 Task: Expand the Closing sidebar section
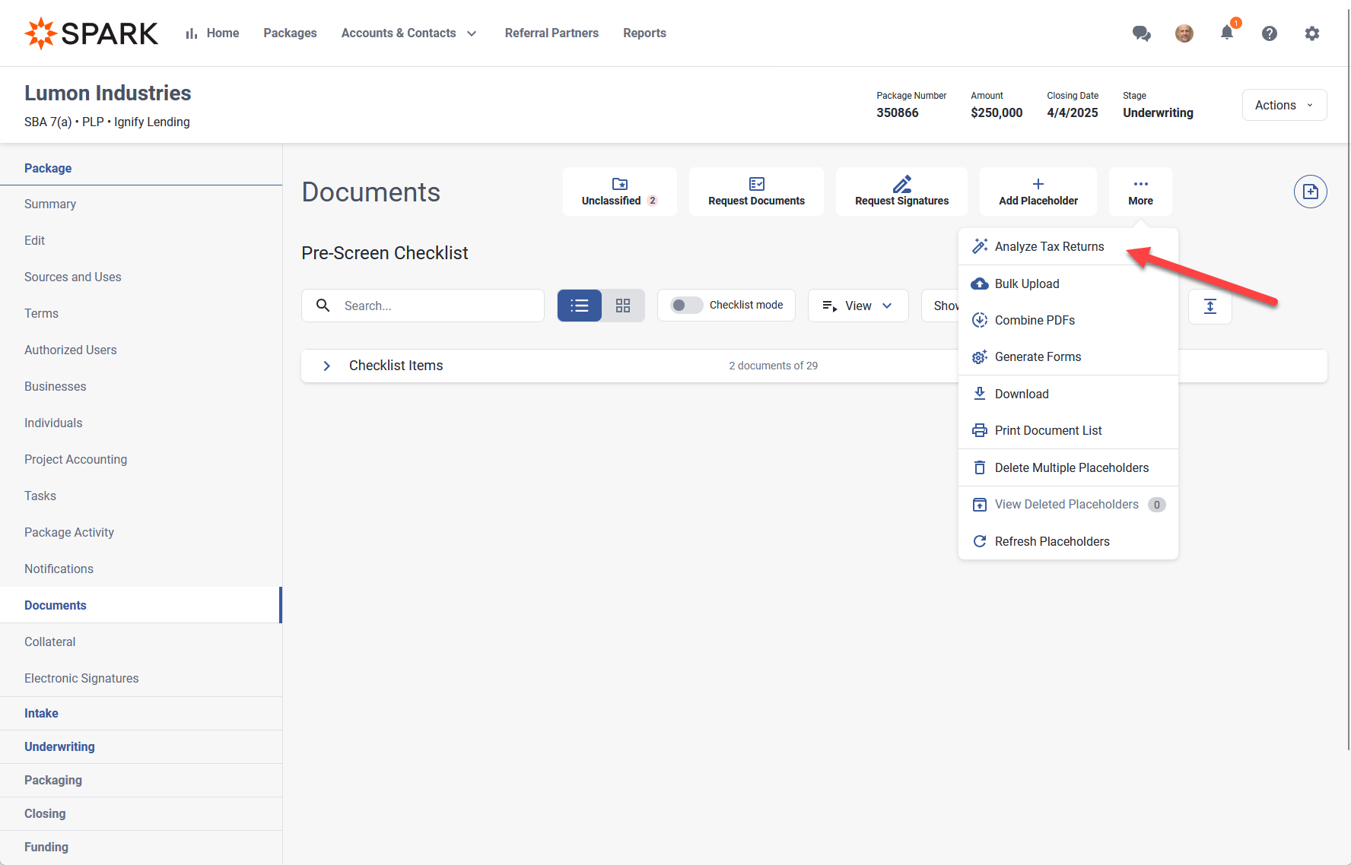(x=141, y=813)
